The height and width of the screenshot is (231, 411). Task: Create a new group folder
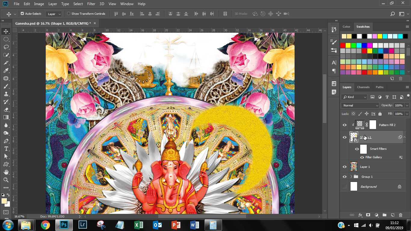click(x=385, y=215)
